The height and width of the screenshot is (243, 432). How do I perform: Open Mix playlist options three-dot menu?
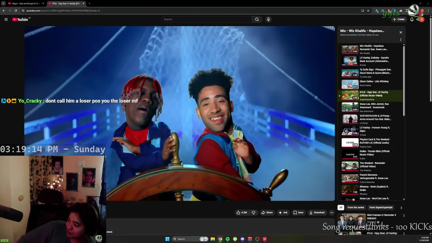401,40
